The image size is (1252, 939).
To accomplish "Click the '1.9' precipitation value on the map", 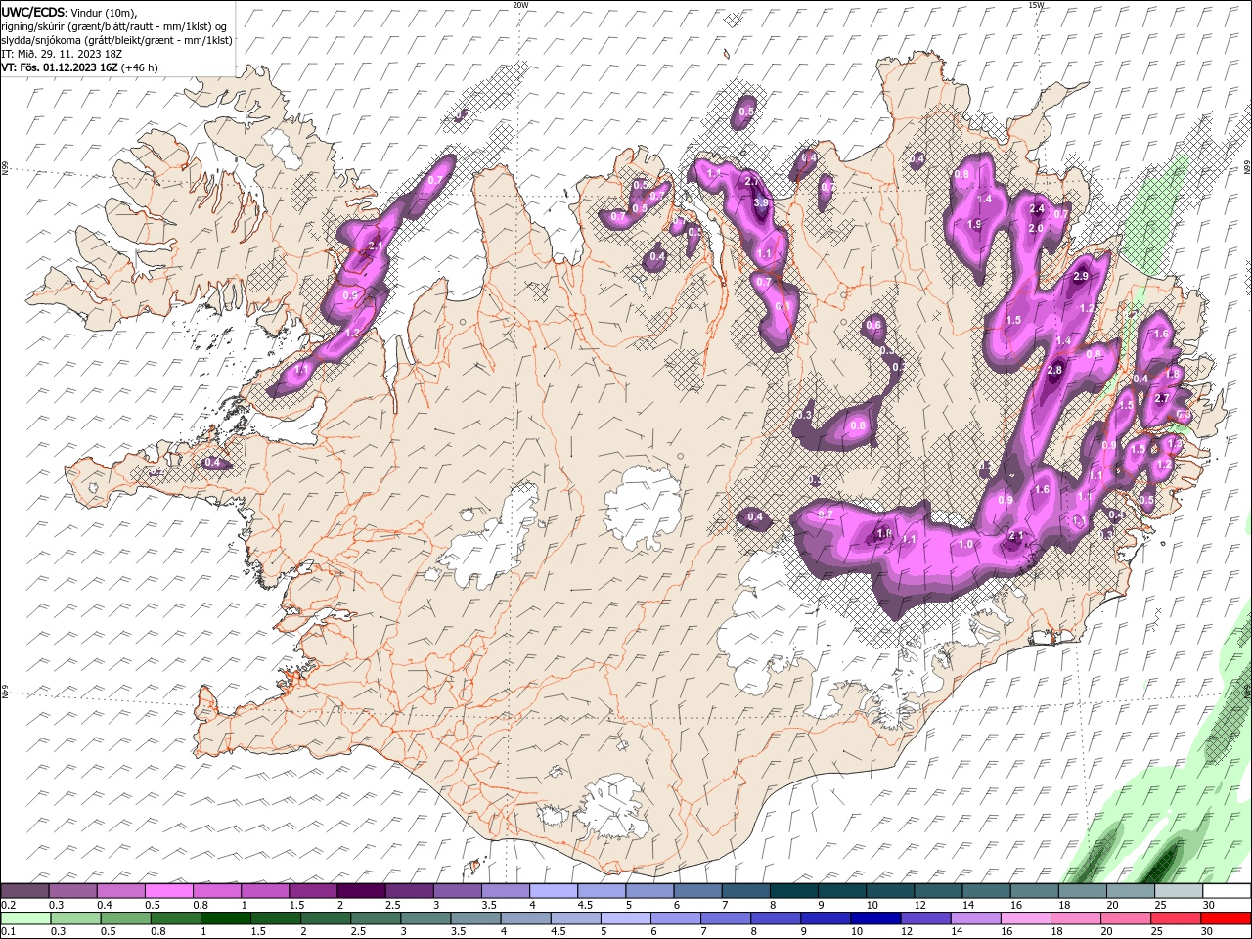I will coord(974,224).
